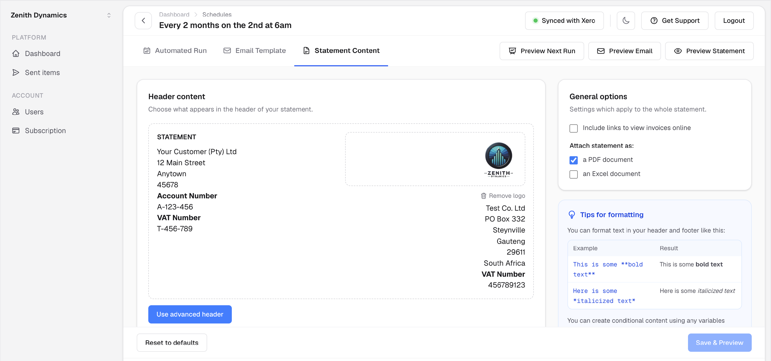Enable Include links to view invoices online
The width and height of the screenshot is (771, 361).
click(x=573, y=128)
